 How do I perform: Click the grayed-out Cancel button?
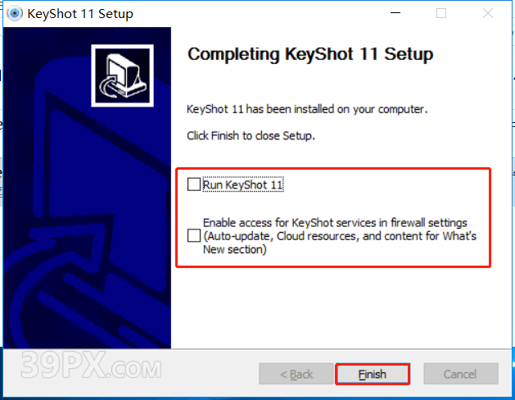(461, 374)
